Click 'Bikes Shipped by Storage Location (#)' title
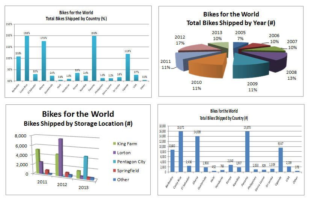Image resolution: width=311 pixels, height=201 pixels. pos(78,124)
